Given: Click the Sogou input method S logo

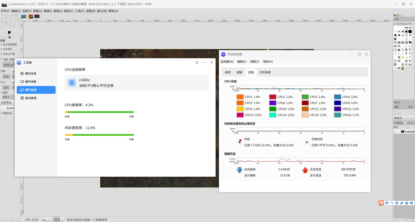Looking at the screenshot, I should coord(381,203).
